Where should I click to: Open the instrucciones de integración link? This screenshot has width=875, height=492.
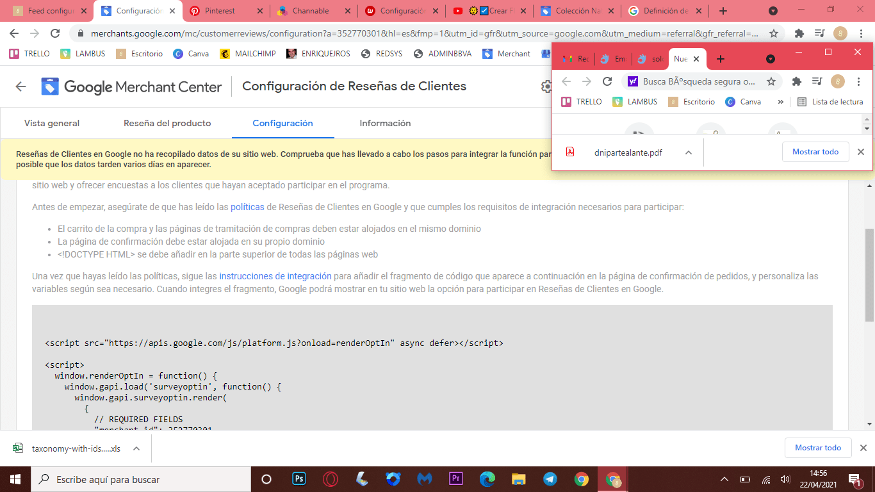pyautogui.click(x=275, y=276)
